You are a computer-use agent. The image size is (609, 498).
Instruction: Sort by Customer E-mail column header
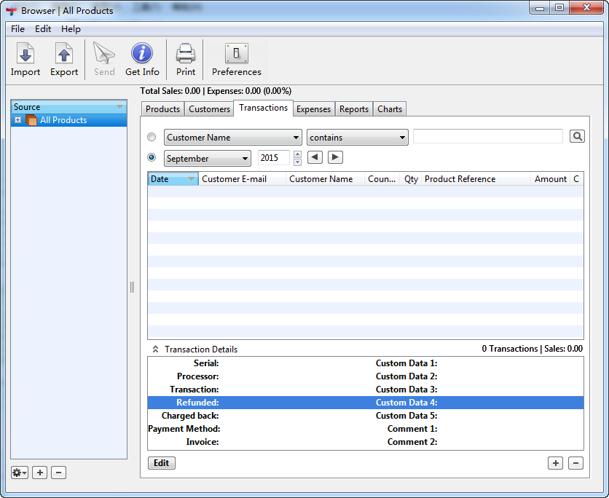(242, 179)
